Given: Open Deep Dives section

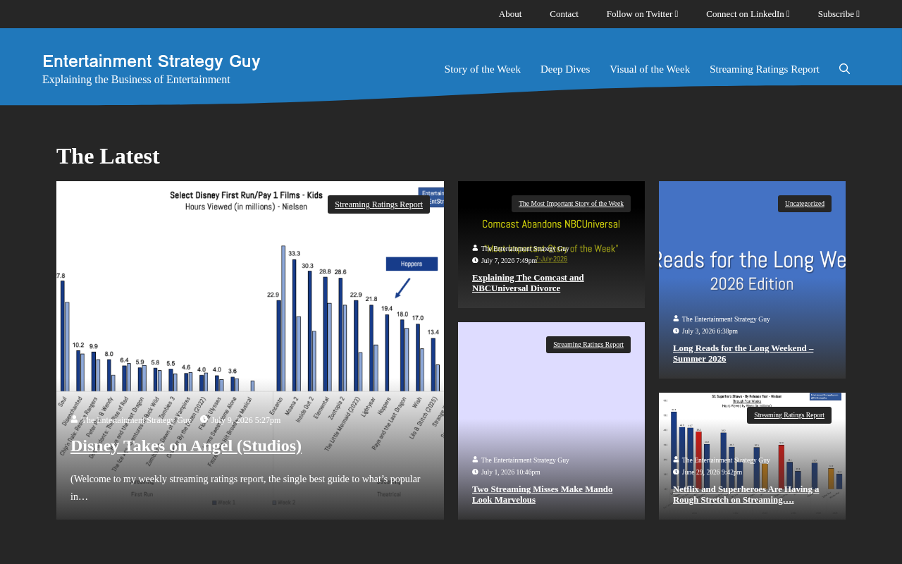Looking at the screenshot, I should tap(565, 69).
